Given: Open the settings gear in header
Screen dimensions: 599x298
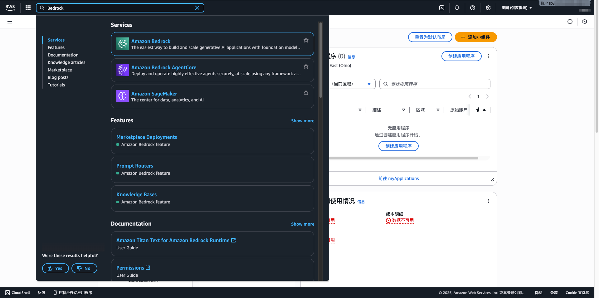Looking at the screenshot, I should tap(488, 8).
